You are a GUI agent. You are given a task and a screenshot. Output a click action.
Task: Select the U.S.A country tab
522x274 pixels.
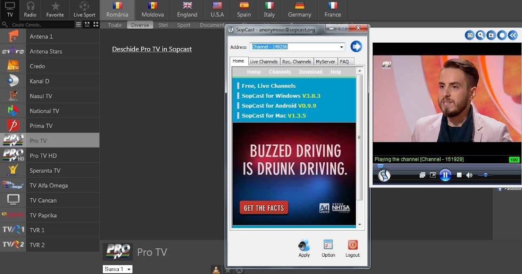217,10
